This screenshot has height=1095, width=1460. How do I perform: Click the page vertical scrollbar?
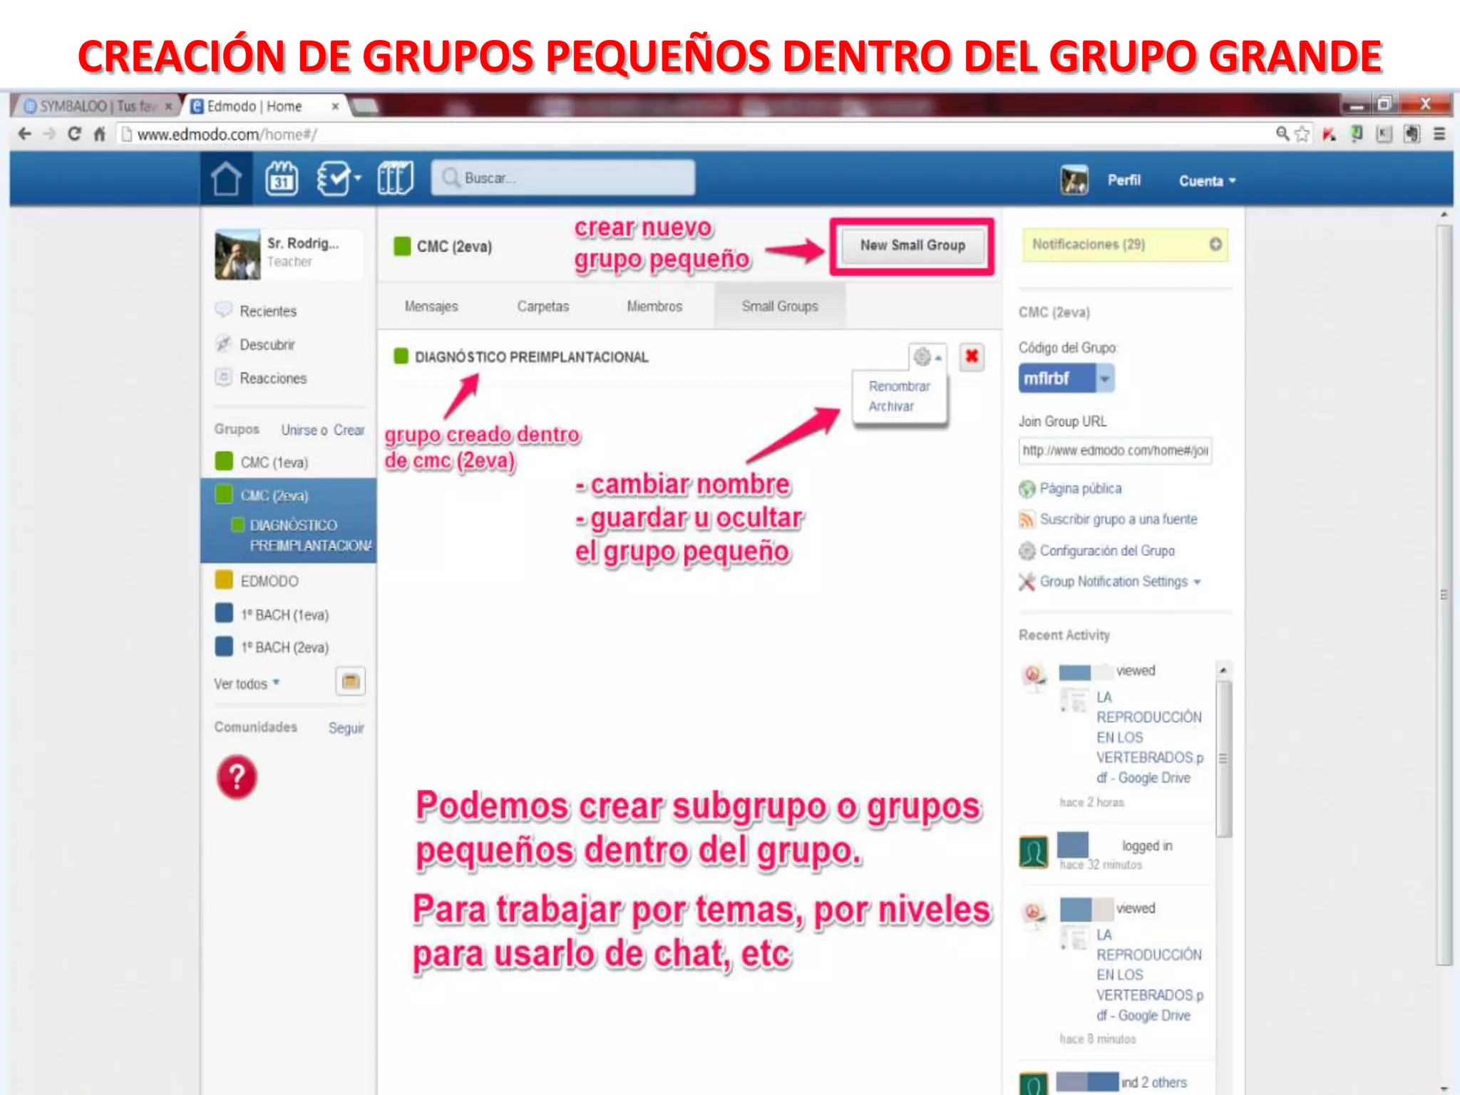coord(1444,595)
